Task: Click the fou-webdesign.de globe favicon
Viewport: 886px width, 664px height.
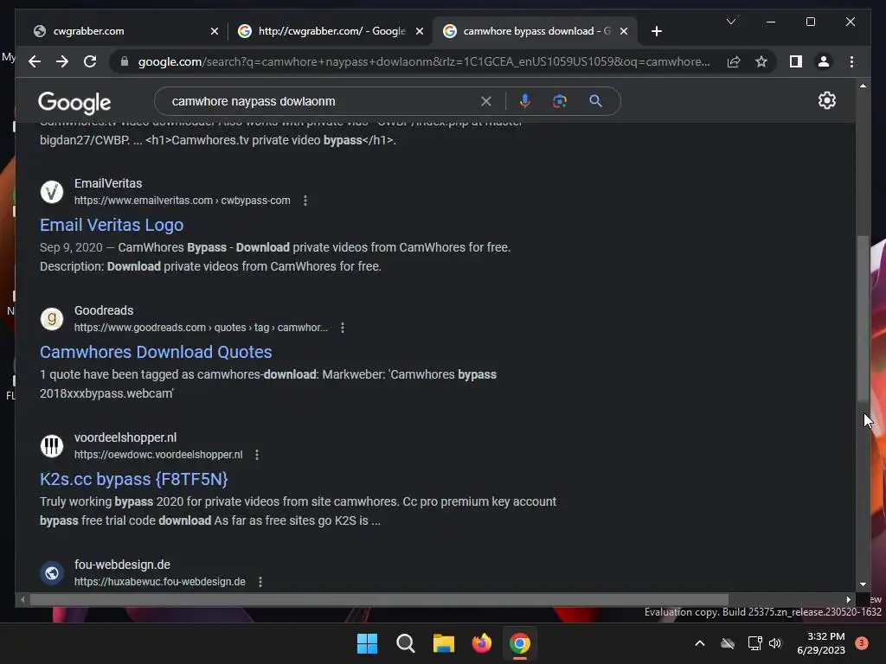Action: point(51,573)
